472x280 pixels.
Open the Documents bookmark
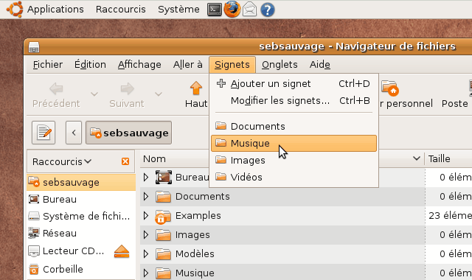coord(294,126)
